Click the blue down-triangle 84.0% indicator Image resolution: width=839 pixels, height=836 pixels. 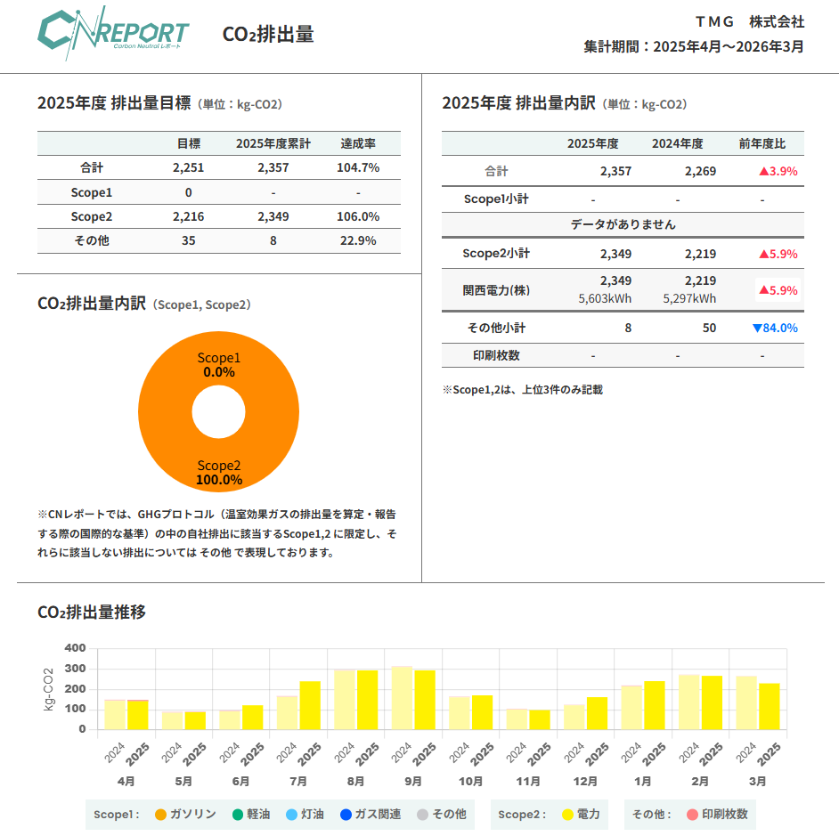pyautogui.click(x=775, y=328)
